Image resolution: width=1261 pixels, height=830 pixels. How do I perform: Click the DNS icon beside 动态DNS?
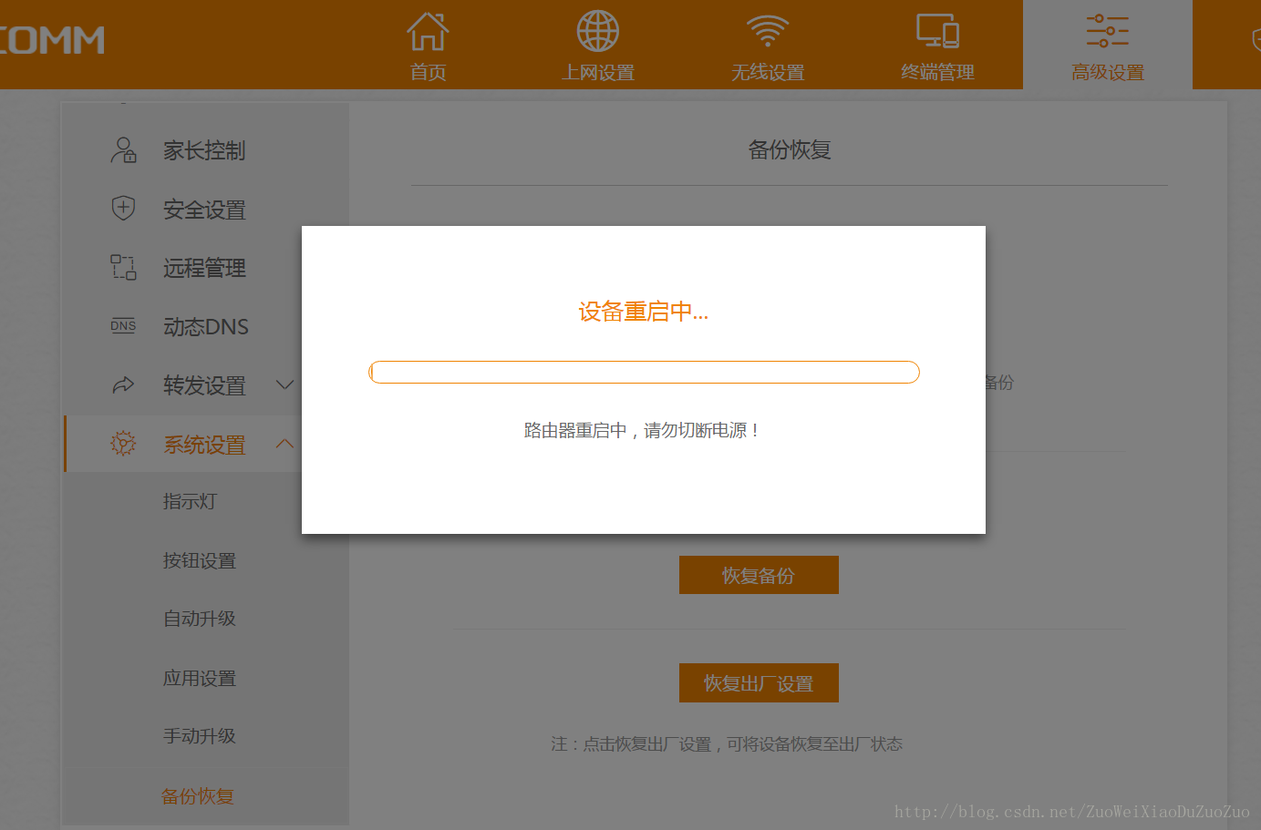[123, 326]
